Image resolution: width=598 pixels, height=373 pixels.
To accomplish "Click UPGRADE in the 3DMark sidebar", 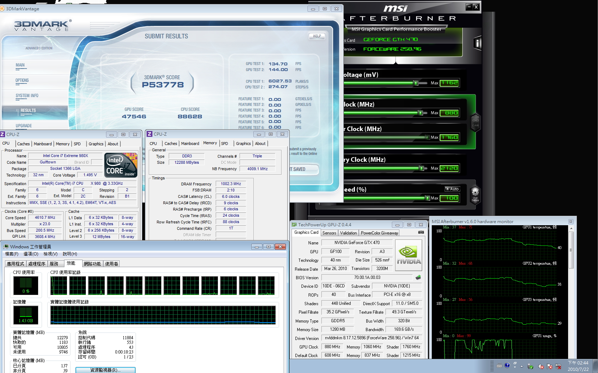I will 24,126.
